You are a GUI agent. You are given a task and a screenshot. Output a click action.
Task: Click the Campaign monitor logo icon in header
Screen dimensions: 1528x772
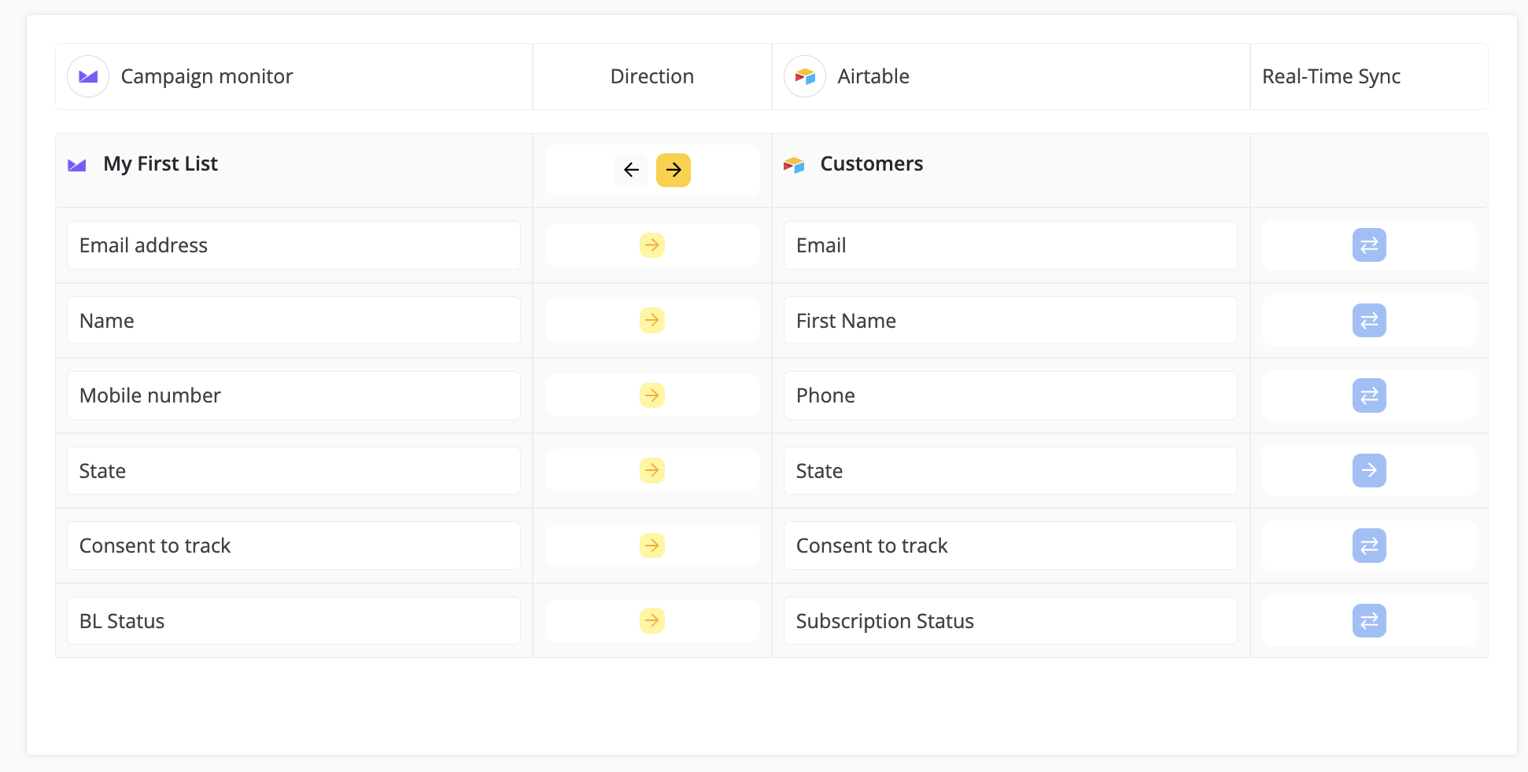(x=88, y=76)
